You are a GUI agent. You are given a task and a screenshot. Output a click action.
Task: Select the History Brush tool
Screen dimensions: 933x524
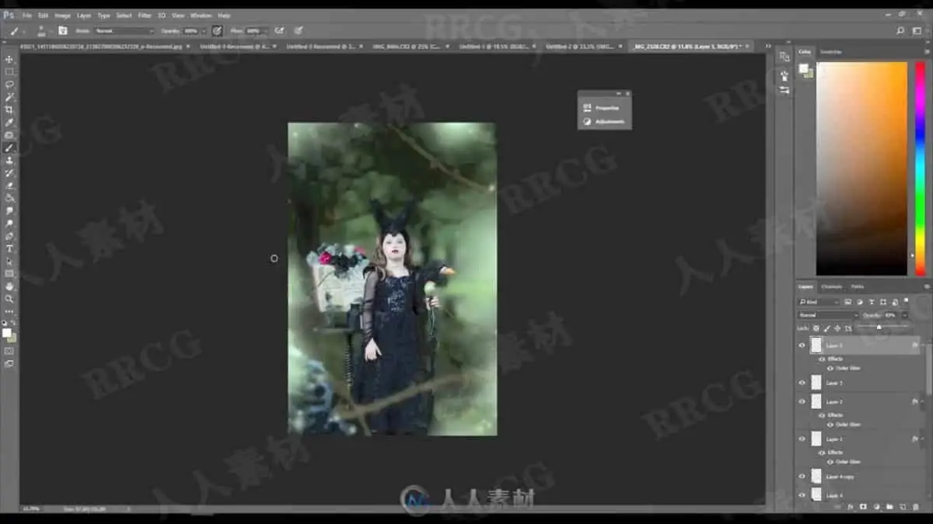click(9, 172)
